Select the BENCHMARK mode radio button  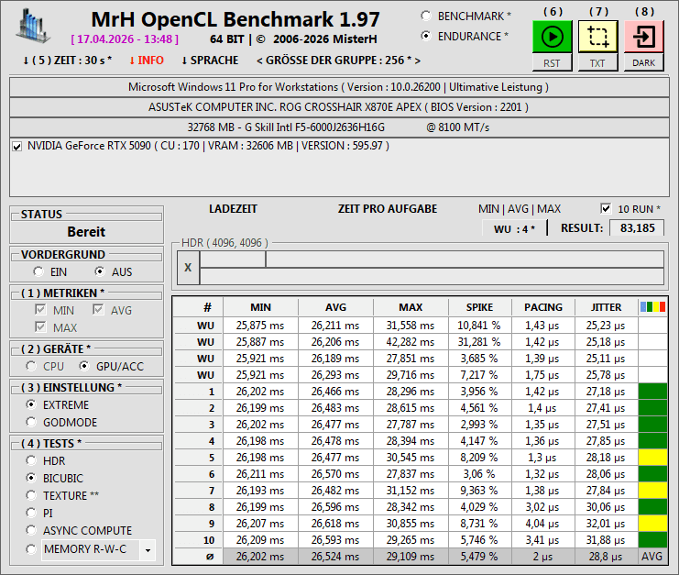(x=426, y=16)
